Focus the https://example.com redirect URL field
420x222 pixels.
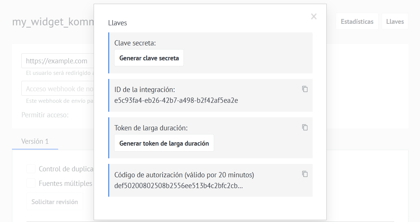(x=57, y=61)
